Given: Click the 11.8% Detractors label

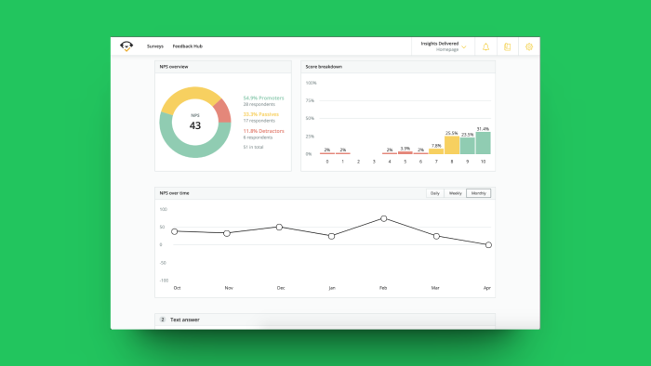Looking at the screenshot, I should [x=263, y=131].
